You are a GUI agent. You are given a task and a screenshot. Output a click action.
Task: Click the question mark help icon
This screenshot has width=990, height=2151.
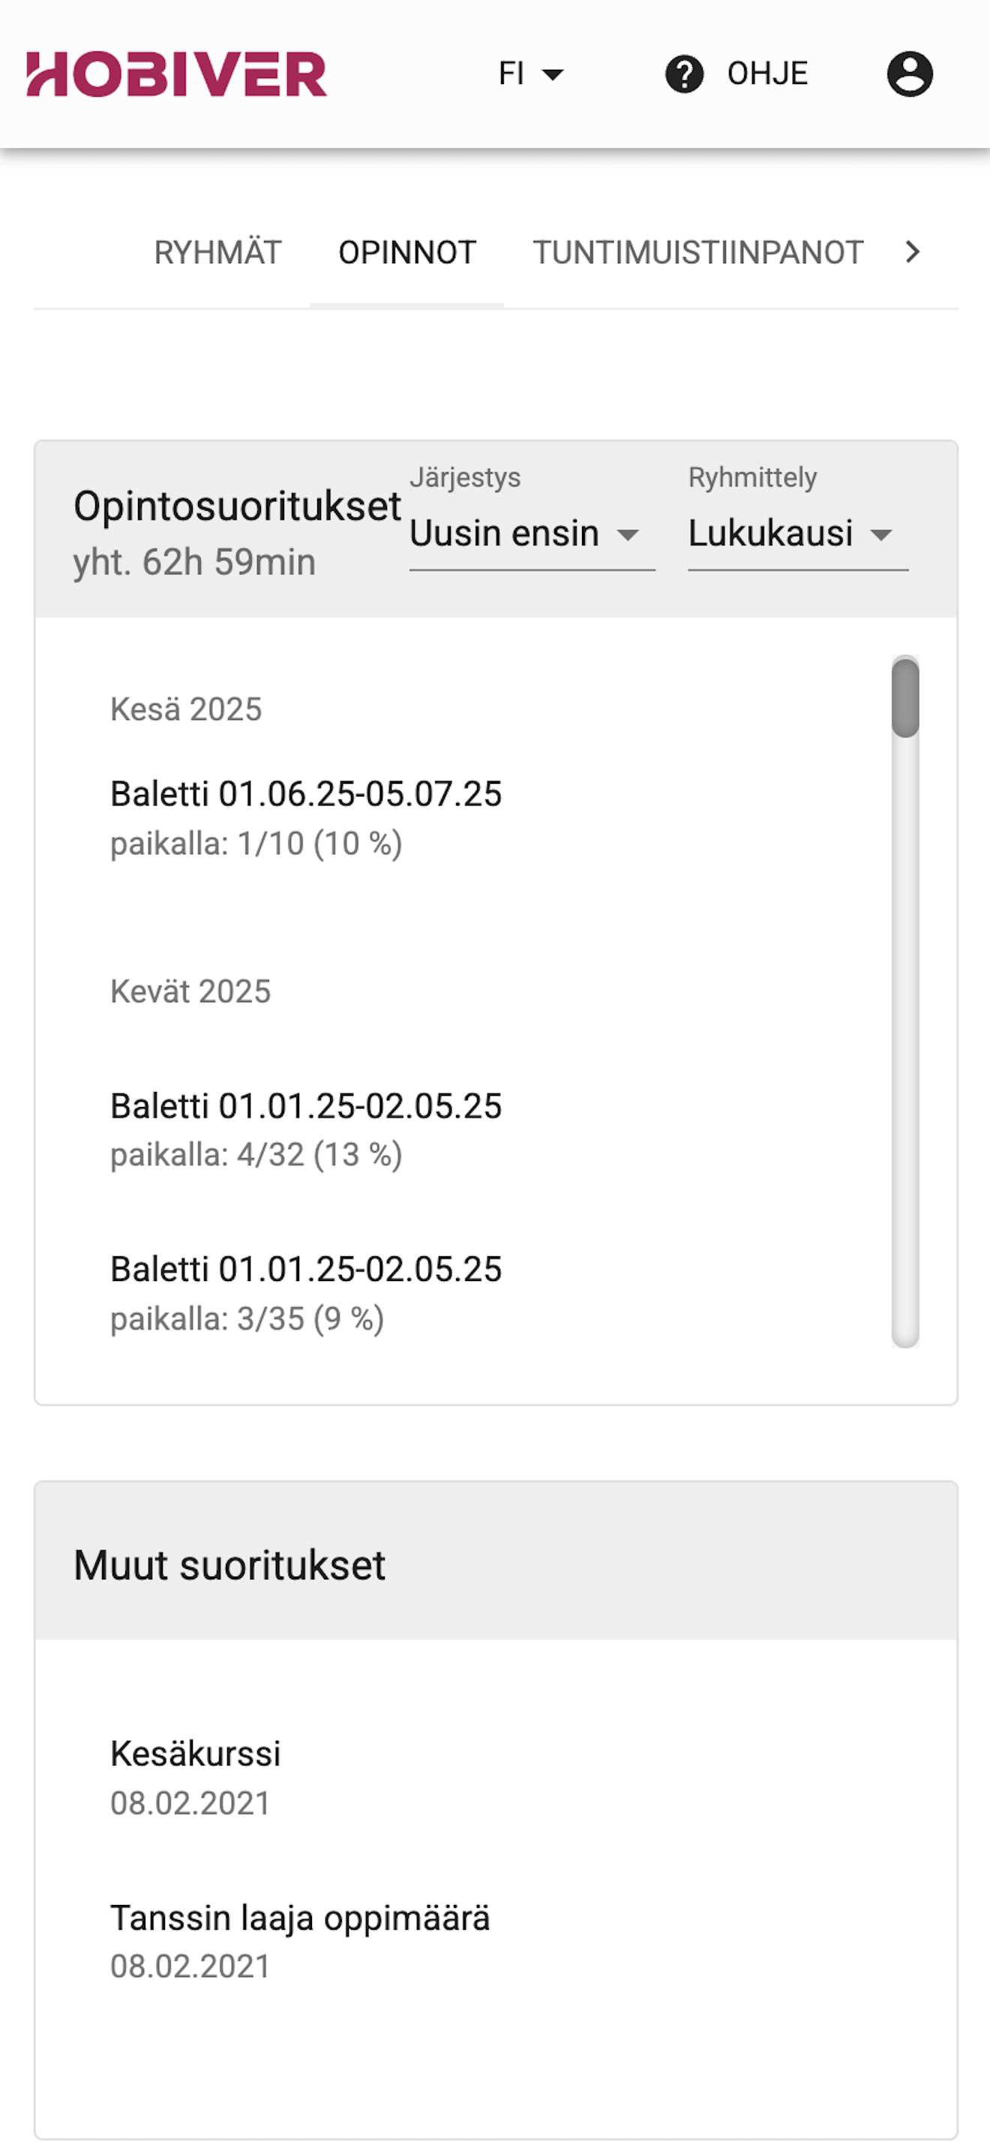click(684, 74)
